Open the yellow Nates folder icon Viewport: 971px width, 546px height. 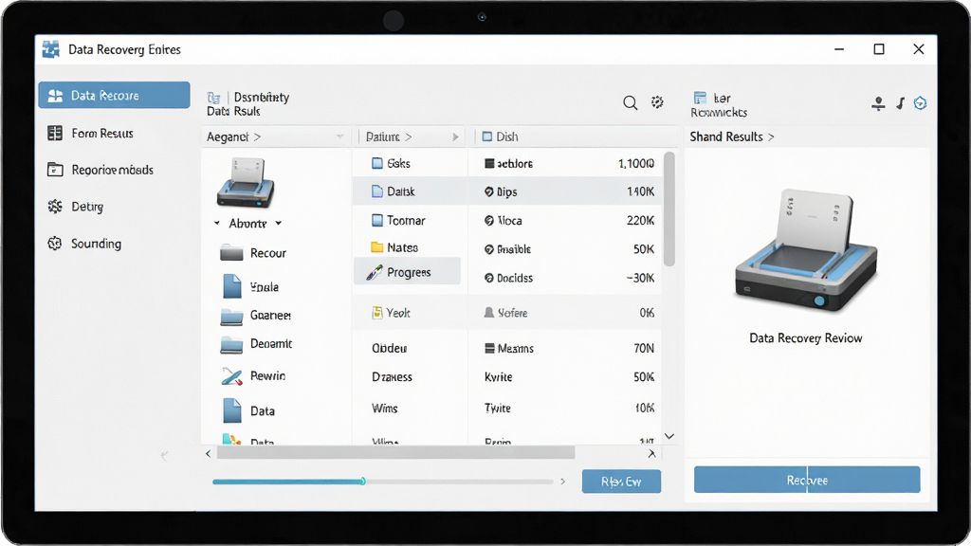(376, 247)
